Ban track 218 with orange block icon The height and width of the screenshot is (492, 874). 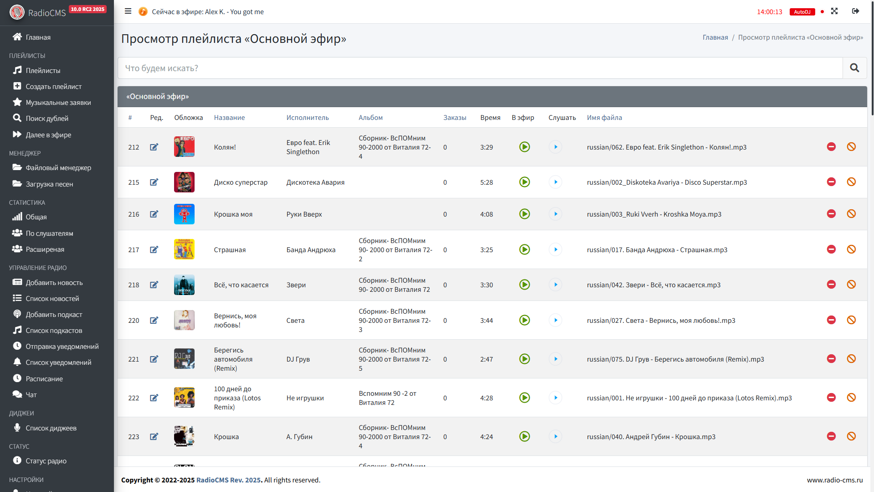(851, 285)
